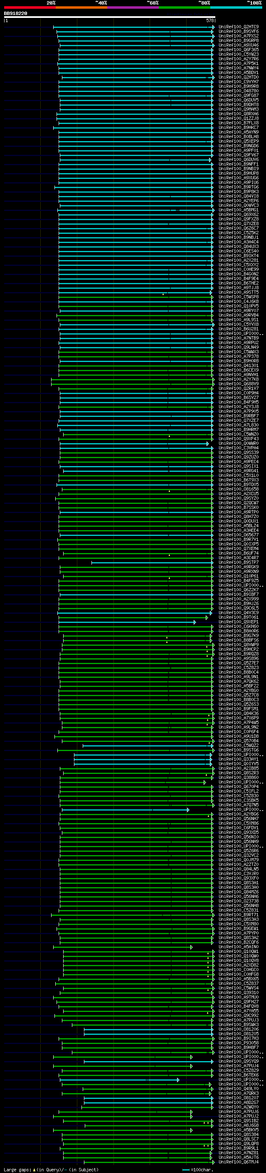
Task: Select the UniRef100_Q5XEP9 label
Action: (239, 141)
